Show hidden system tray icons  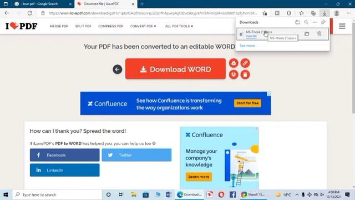(x=297, y=194)
